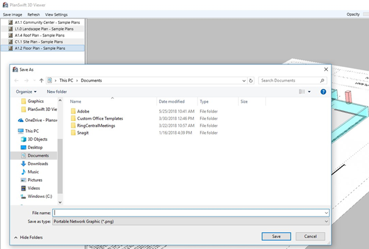Screen dimensions: 369x249
Task: Open Videos in the sidebar
Action: click(30, 188)
